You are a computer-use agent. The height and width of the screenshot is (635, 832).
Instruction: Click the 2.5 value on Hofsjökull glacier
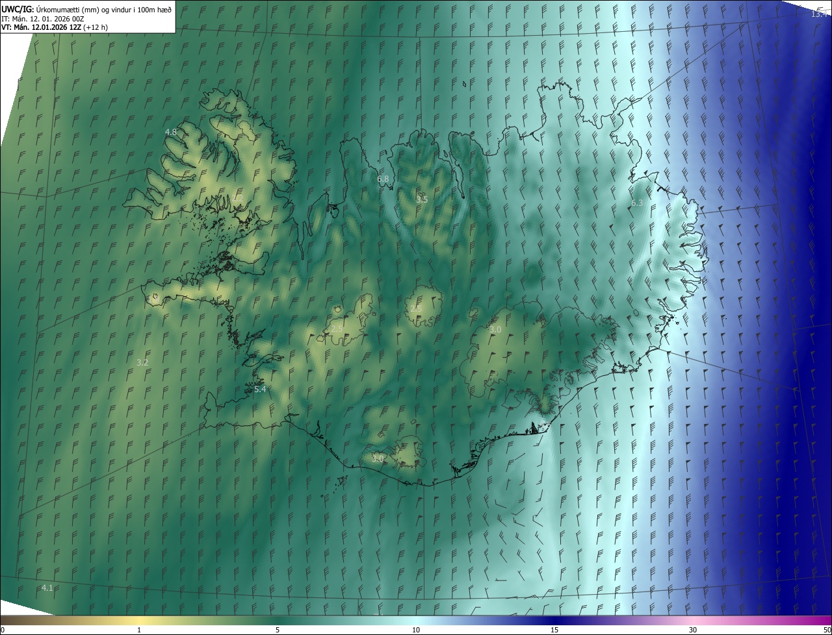[416, 308]
